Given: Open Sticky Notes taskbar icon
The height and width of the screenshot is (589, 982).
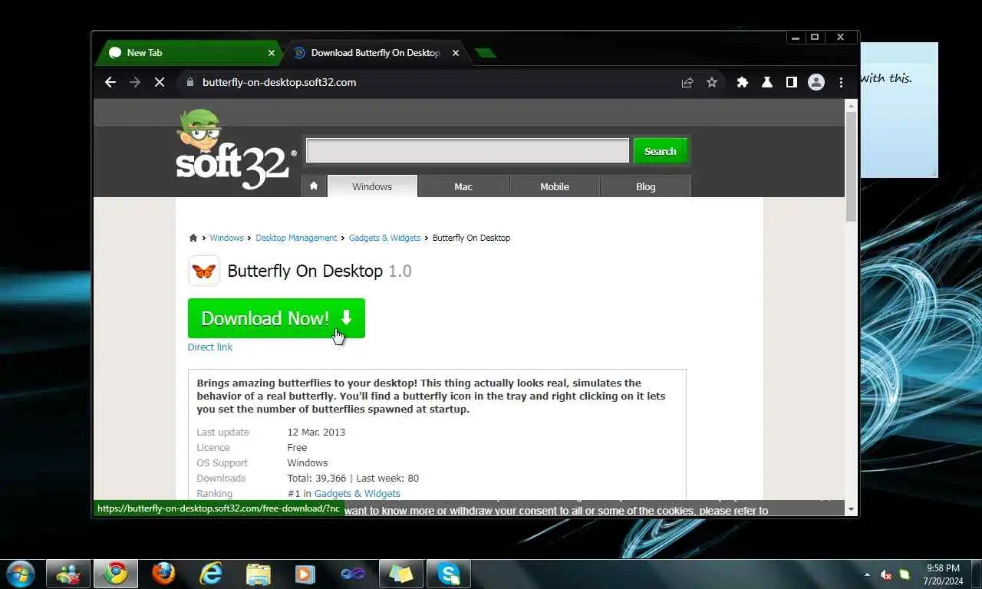Looking at the screenshot, I should [x=400, y=574].
